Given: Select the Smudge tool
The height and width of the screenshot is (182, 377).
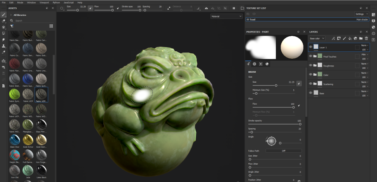Looking at the screenshot, I should coord(3,39).
